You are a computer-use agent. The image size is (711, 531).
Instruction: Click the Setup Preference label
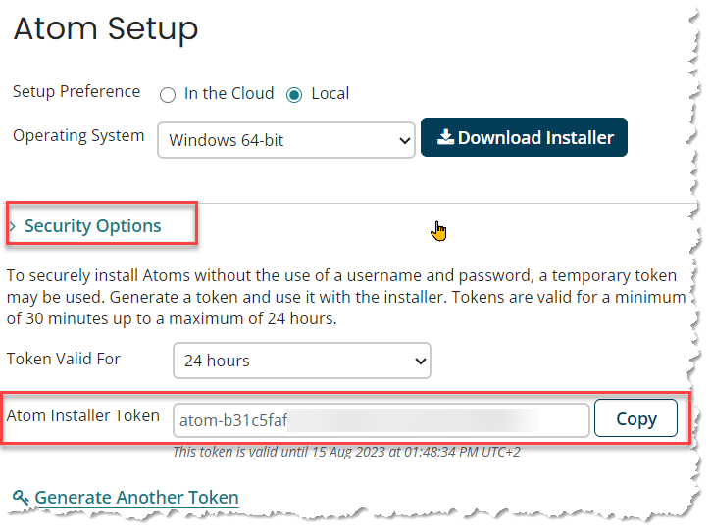pyautogui.click(x=76, y=91)
